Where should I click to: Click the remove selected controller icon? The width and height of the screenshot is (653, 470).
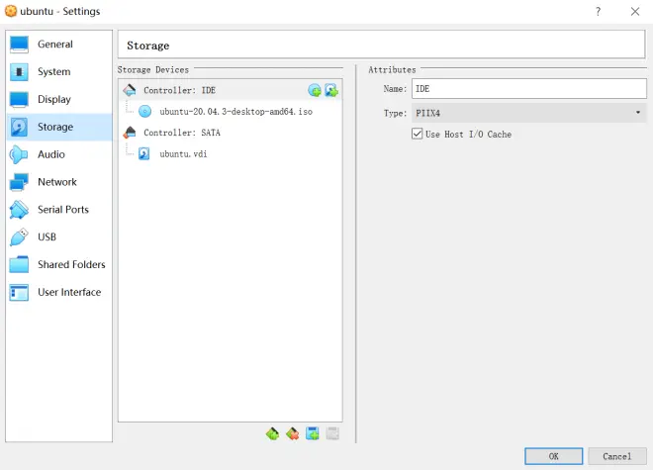click(x=292, y=433)
